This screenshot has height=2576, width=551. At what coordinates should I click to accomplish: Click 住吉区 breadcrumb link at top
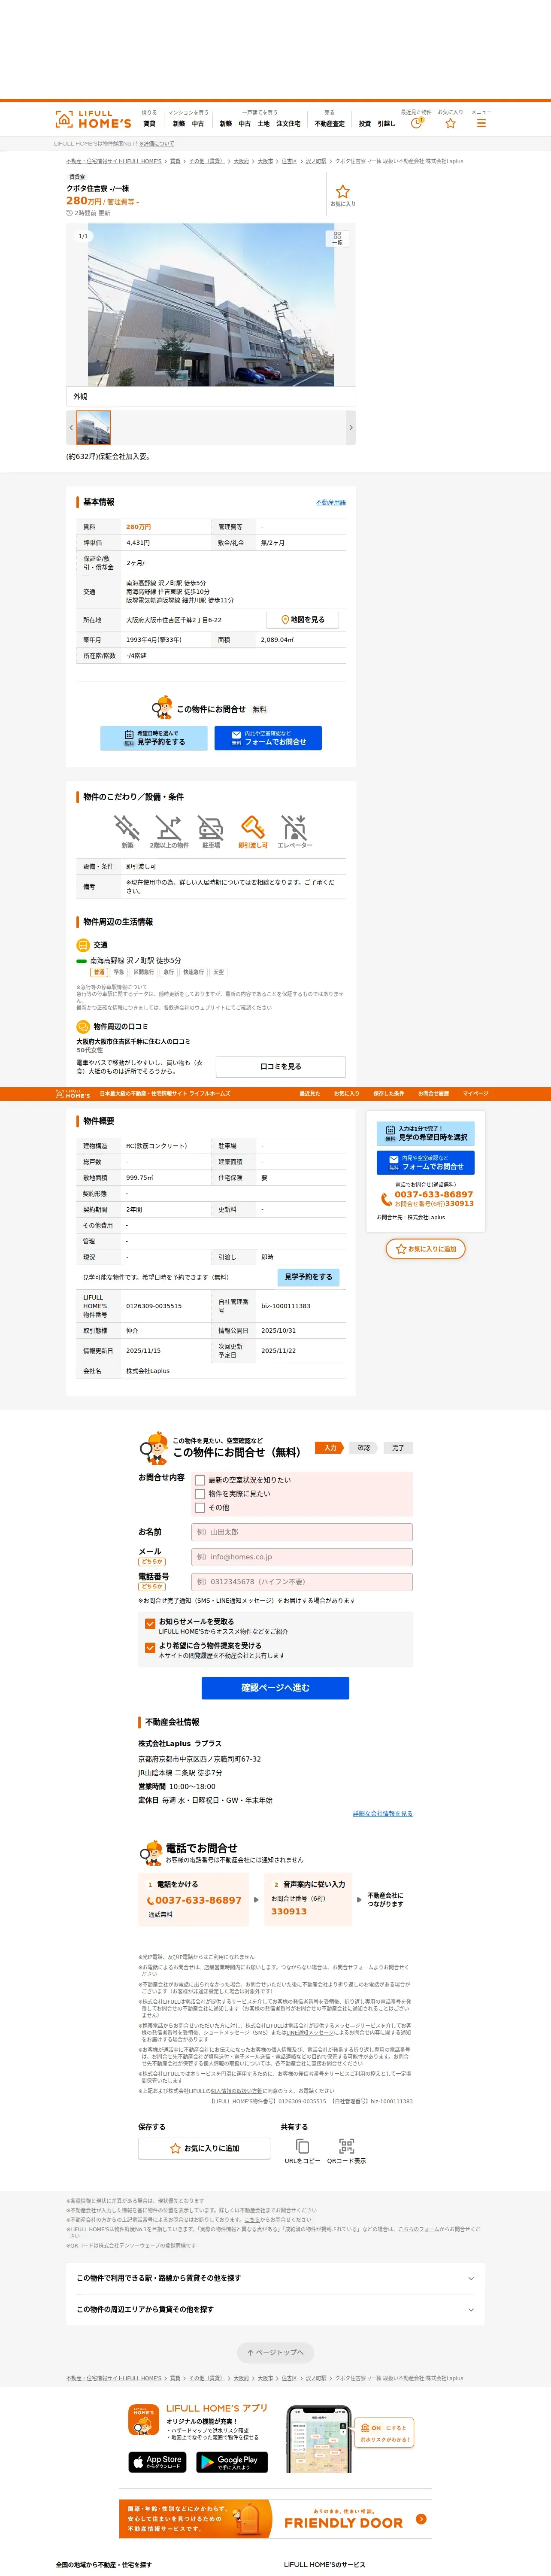pos(289,161)
